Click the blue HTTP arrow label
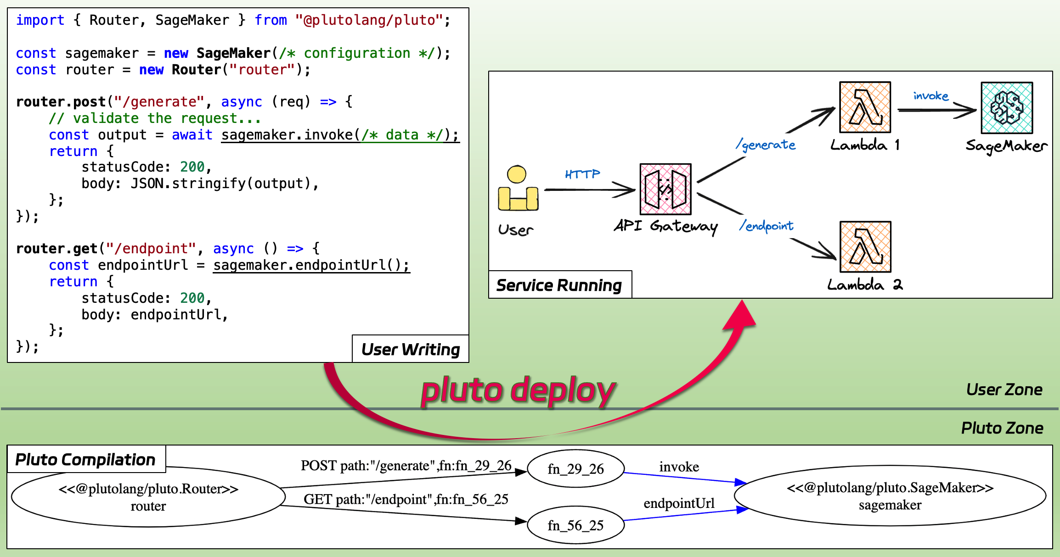Viewport: 1060px width, 557px height. (582, 174)
